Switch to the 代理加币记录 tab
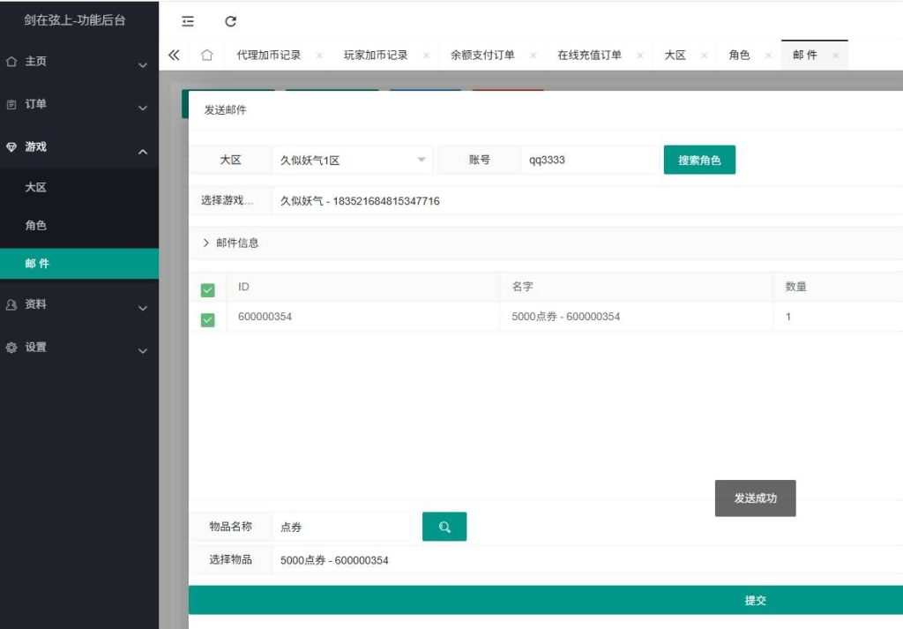This screenshot has width=903, height=629. click(x=268, y=56)
